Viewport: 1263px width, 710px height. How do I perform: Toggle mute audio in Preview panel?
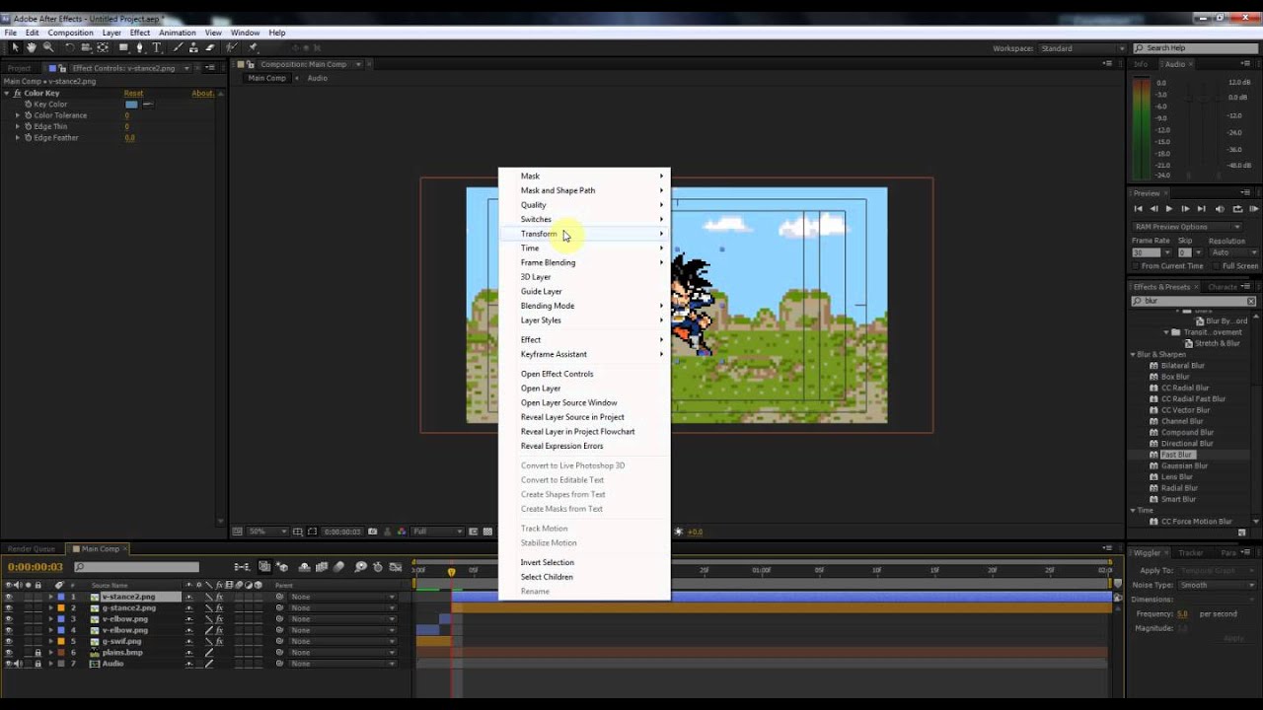(1221, 209)
